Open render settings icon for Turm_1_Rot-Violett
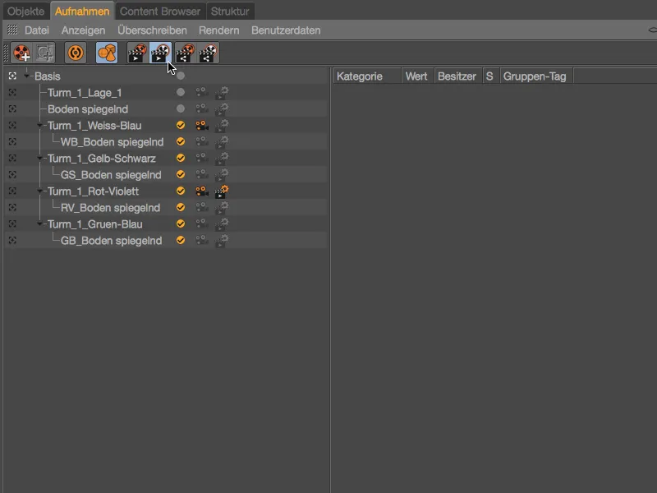The width and height of the screenshot is (657, 493). click(x=221, y=191)
